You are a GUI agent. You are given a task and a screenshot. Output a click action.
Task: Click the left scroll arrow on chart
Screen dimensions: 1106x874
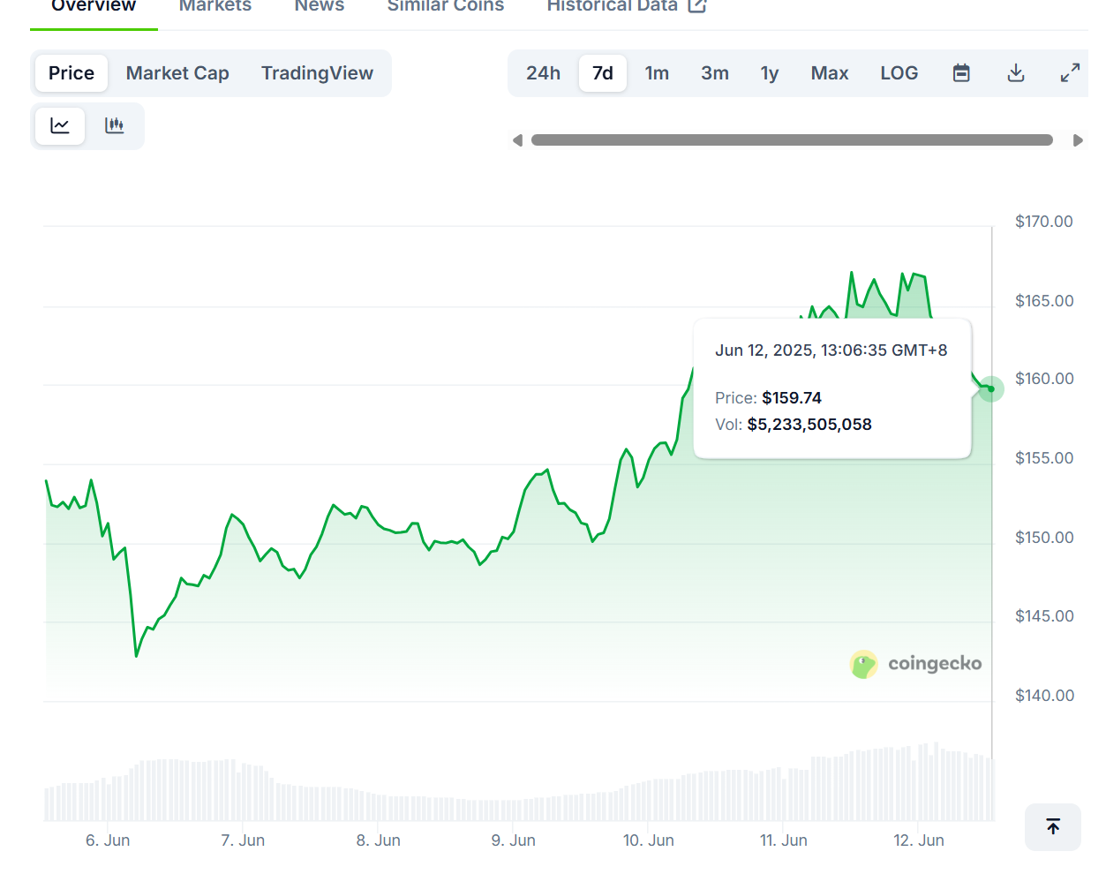[x=518, y=139]
